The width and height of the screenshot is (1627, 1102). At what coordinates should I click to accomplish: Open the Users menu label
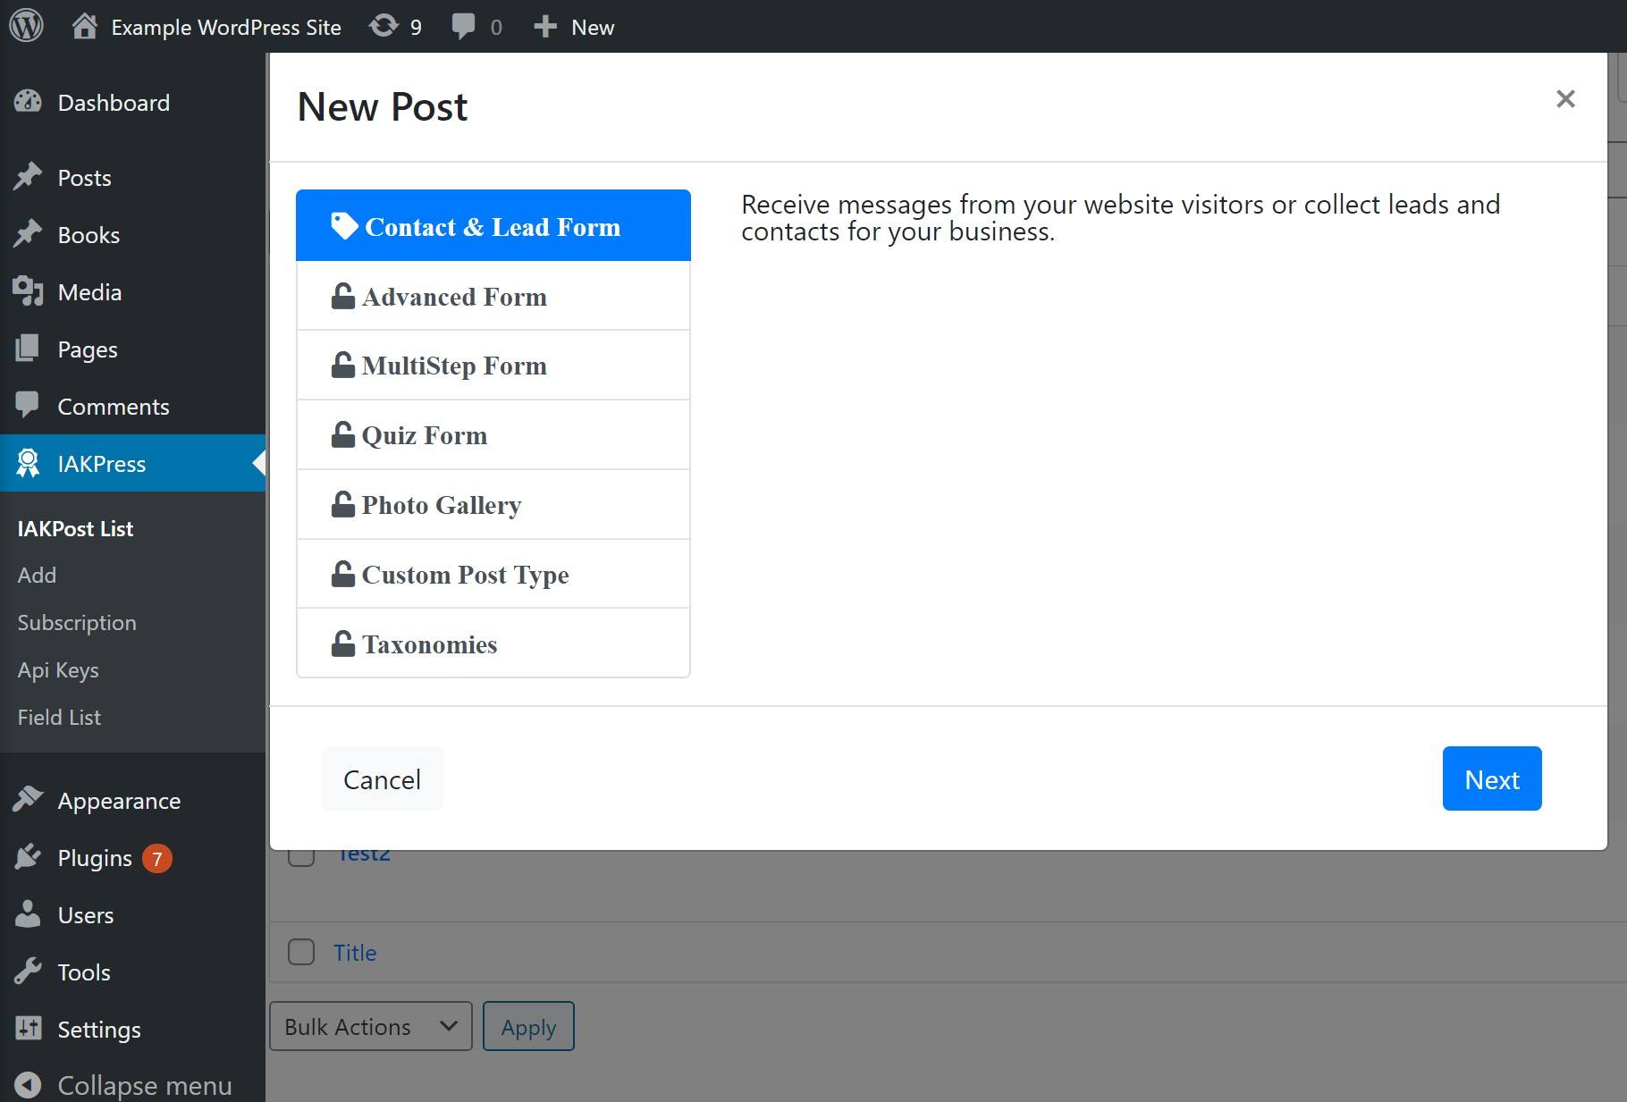click(x=86, y=915)
